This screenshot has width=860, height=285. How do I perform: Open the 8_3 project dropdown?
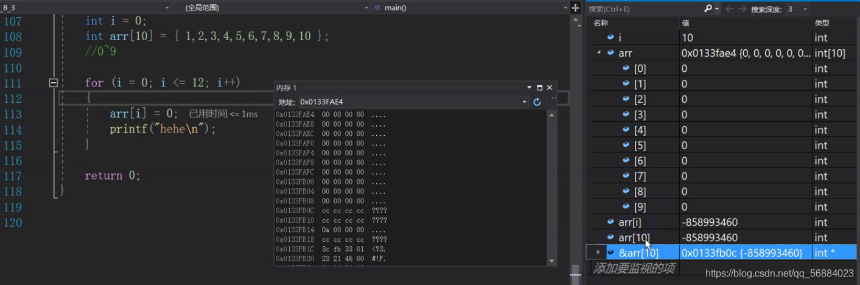(167, 8)
